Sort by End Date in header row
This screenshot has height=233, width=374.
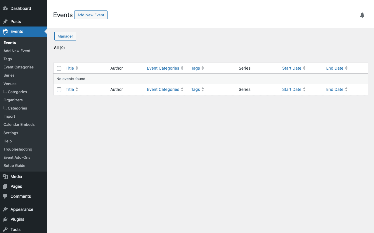(x=335, y=68)
